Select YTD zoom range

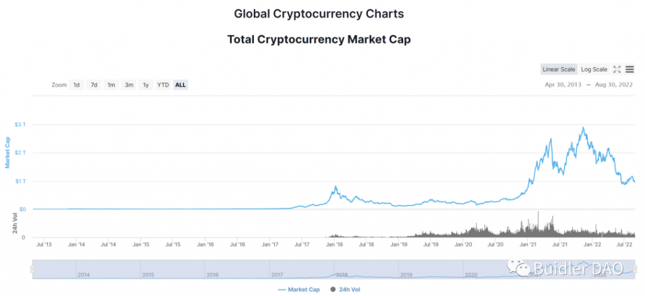(163, 85)
